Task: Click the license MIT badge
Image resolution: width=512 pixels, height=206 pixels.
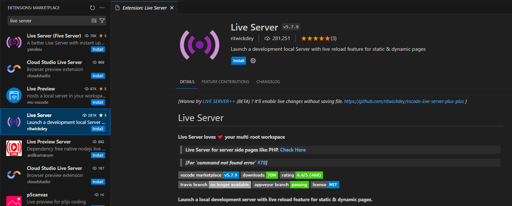Action: tap(325, 185)
